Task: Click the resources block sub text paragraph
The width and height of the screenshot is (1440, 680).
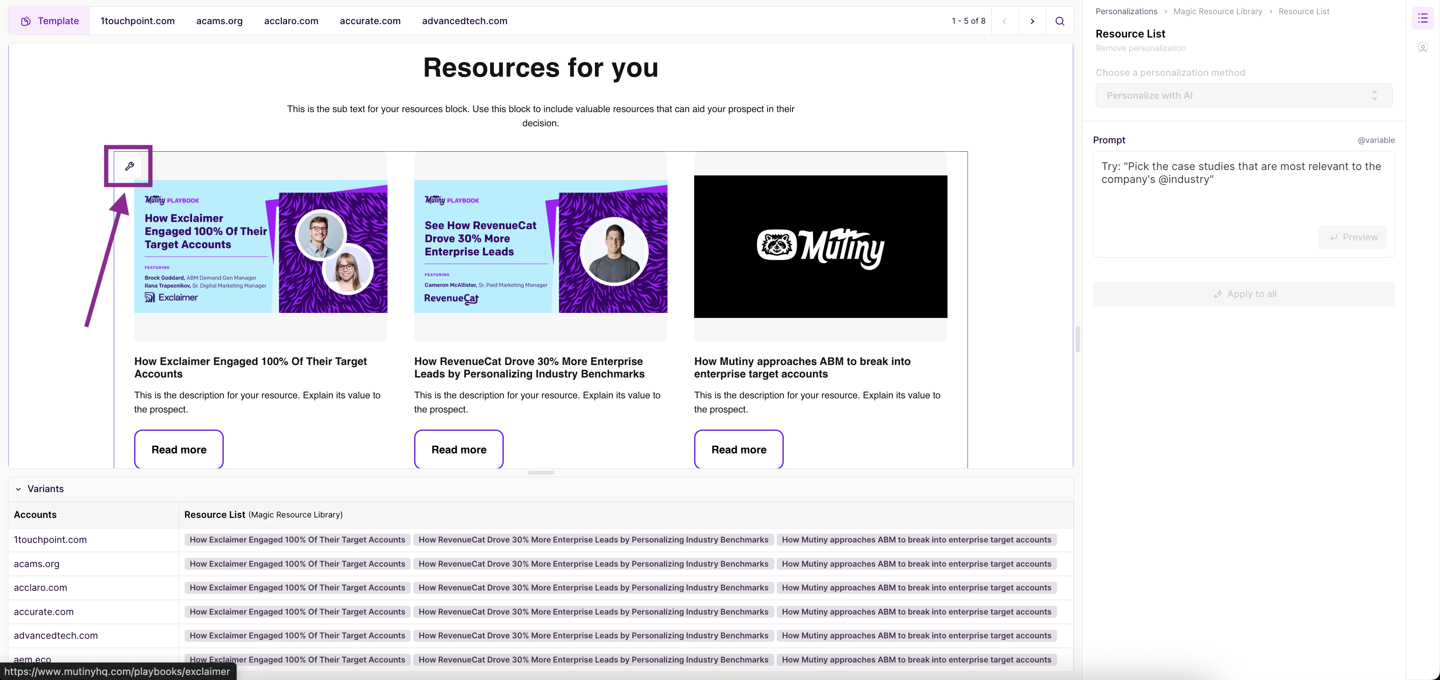Action: 540,116
